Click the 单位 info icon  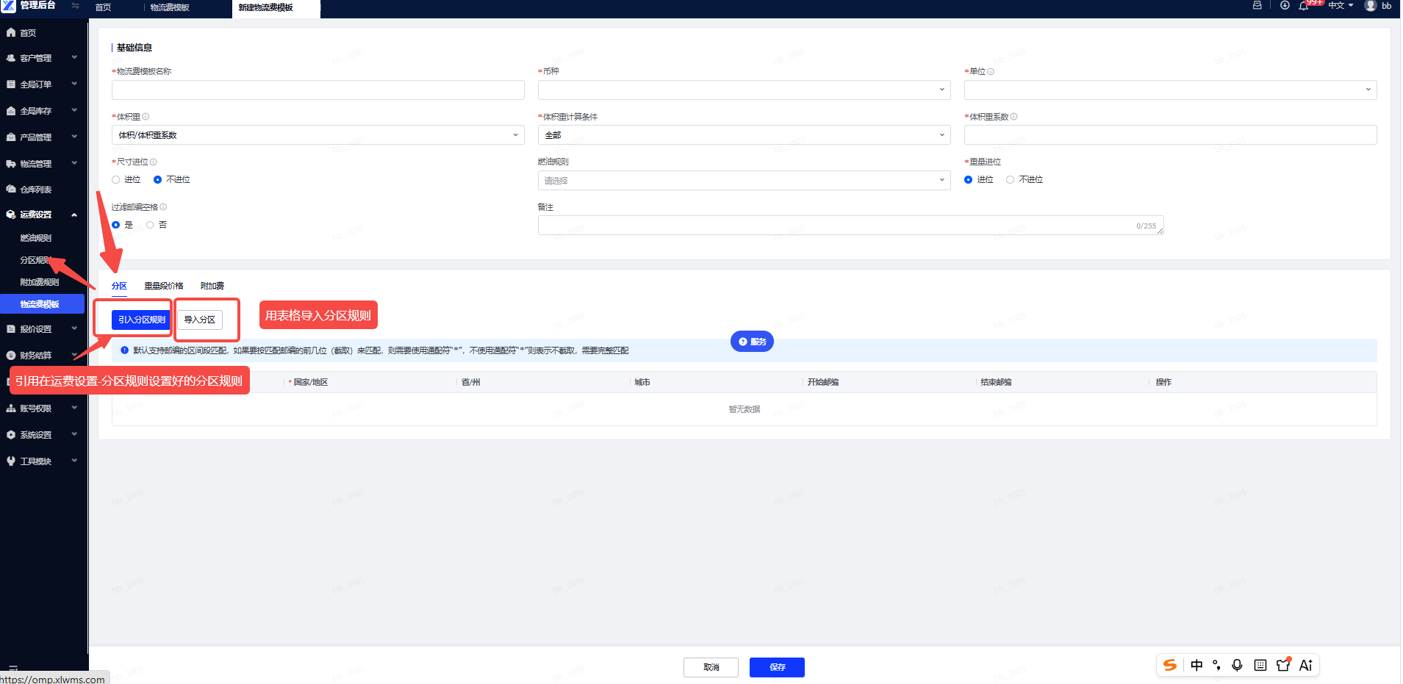[991, 71]
